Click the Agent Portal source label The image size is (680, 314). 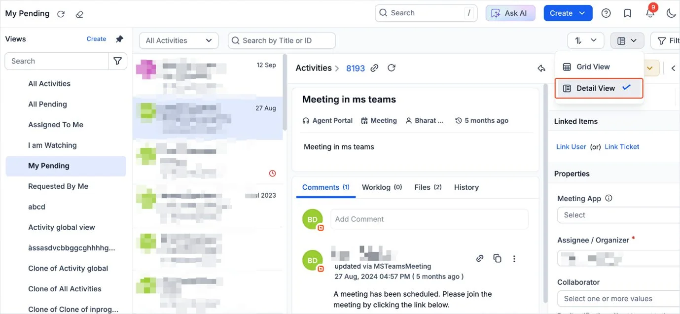[x=327, y=120]
